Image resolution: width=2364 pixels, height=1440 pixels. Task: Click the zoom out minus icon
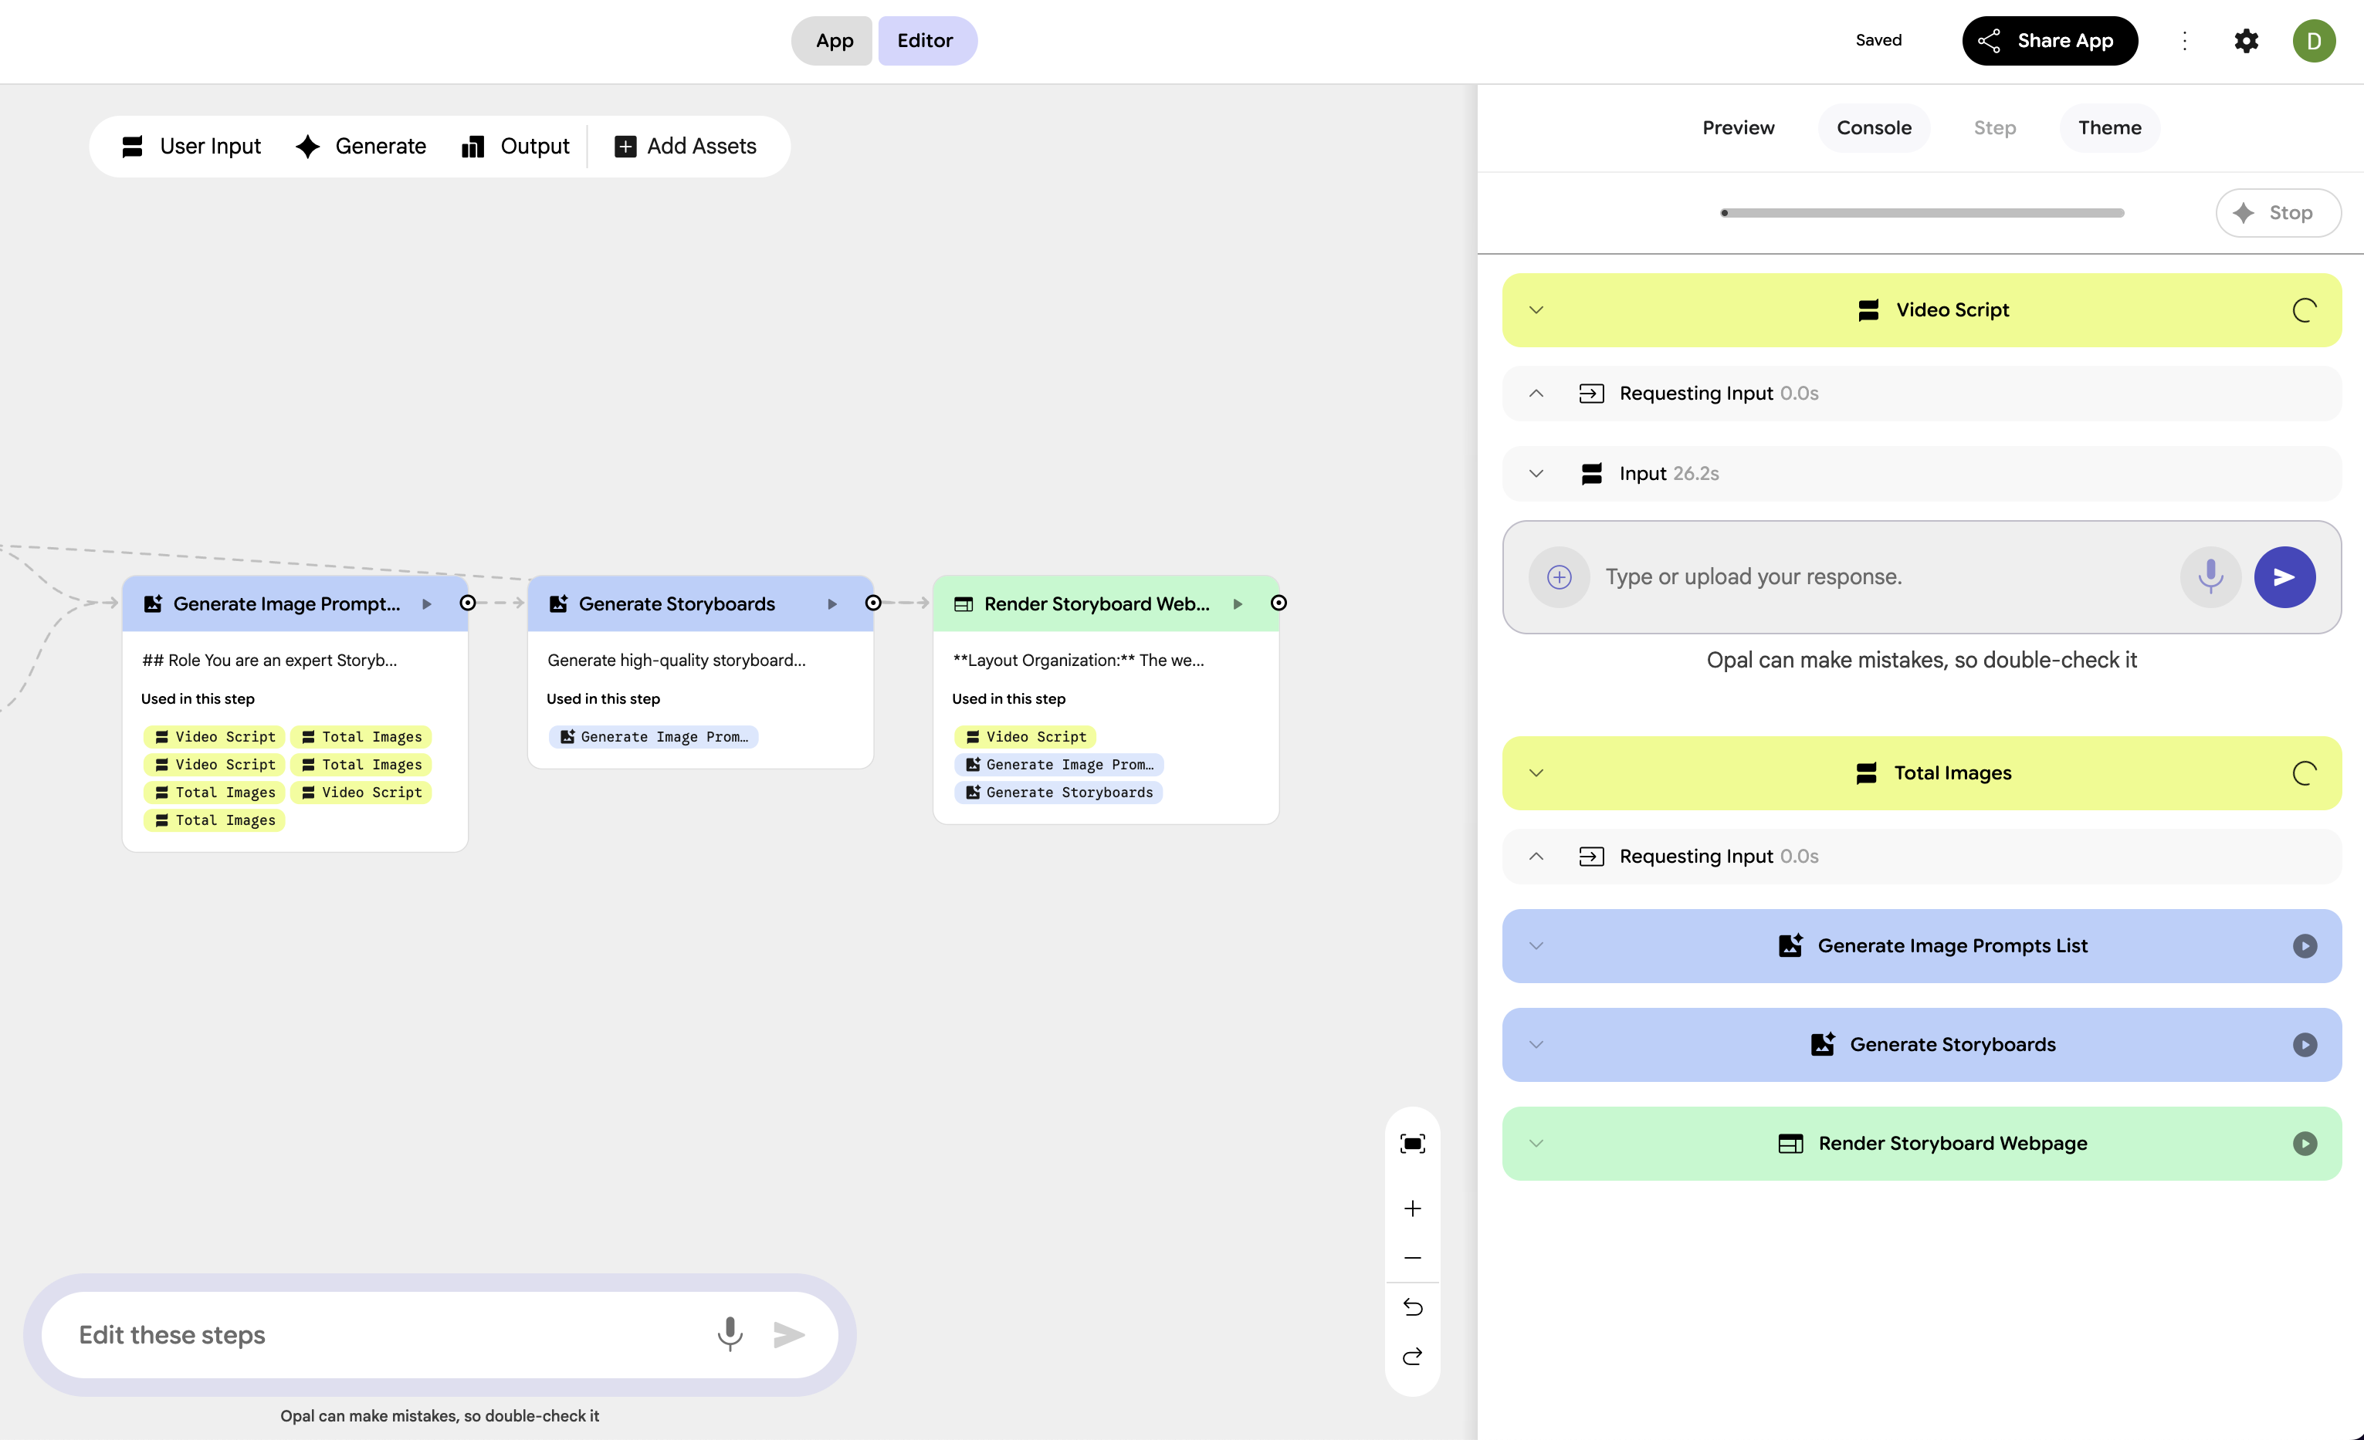pos(1412,1257)
